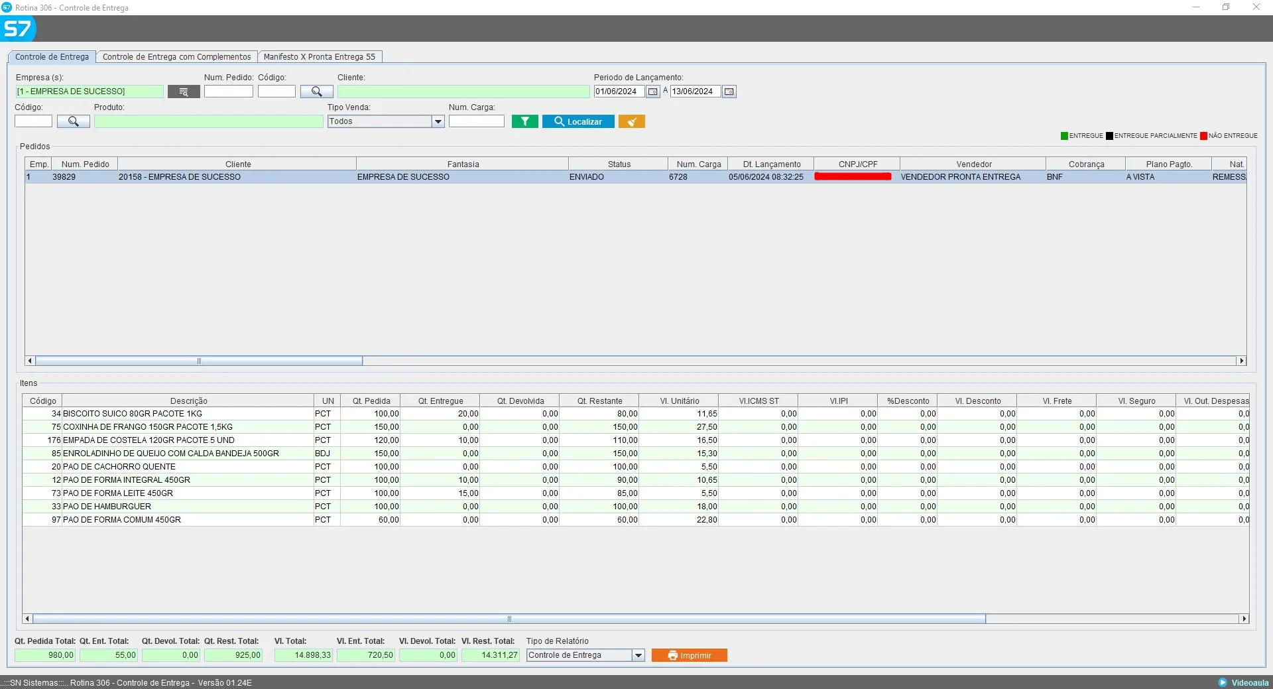The image size is (1273, 689).
Task: Click the Cliente search magnifier icon
Action: (317, 92)
